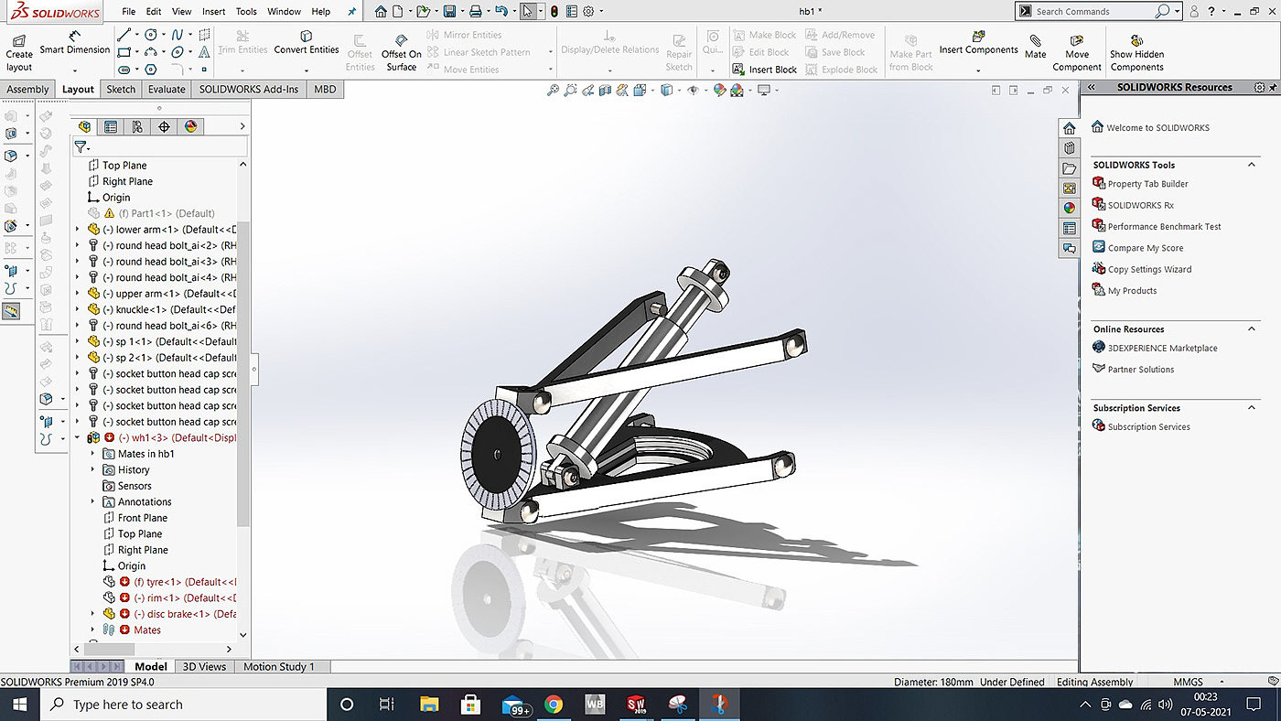Click the Create layout tool

coord(19,53)
